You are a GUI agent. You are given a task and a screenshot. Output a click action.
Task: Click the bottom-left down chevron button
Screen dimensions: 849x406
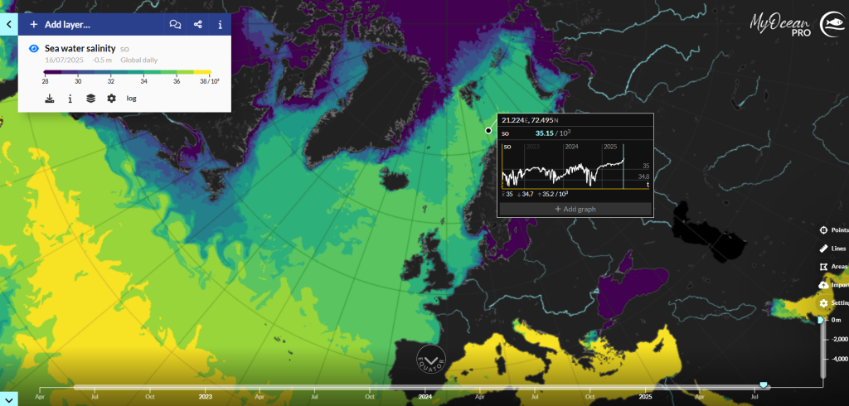8,398
